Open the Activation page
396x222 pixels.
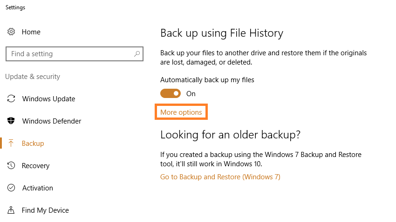point(38,188)
